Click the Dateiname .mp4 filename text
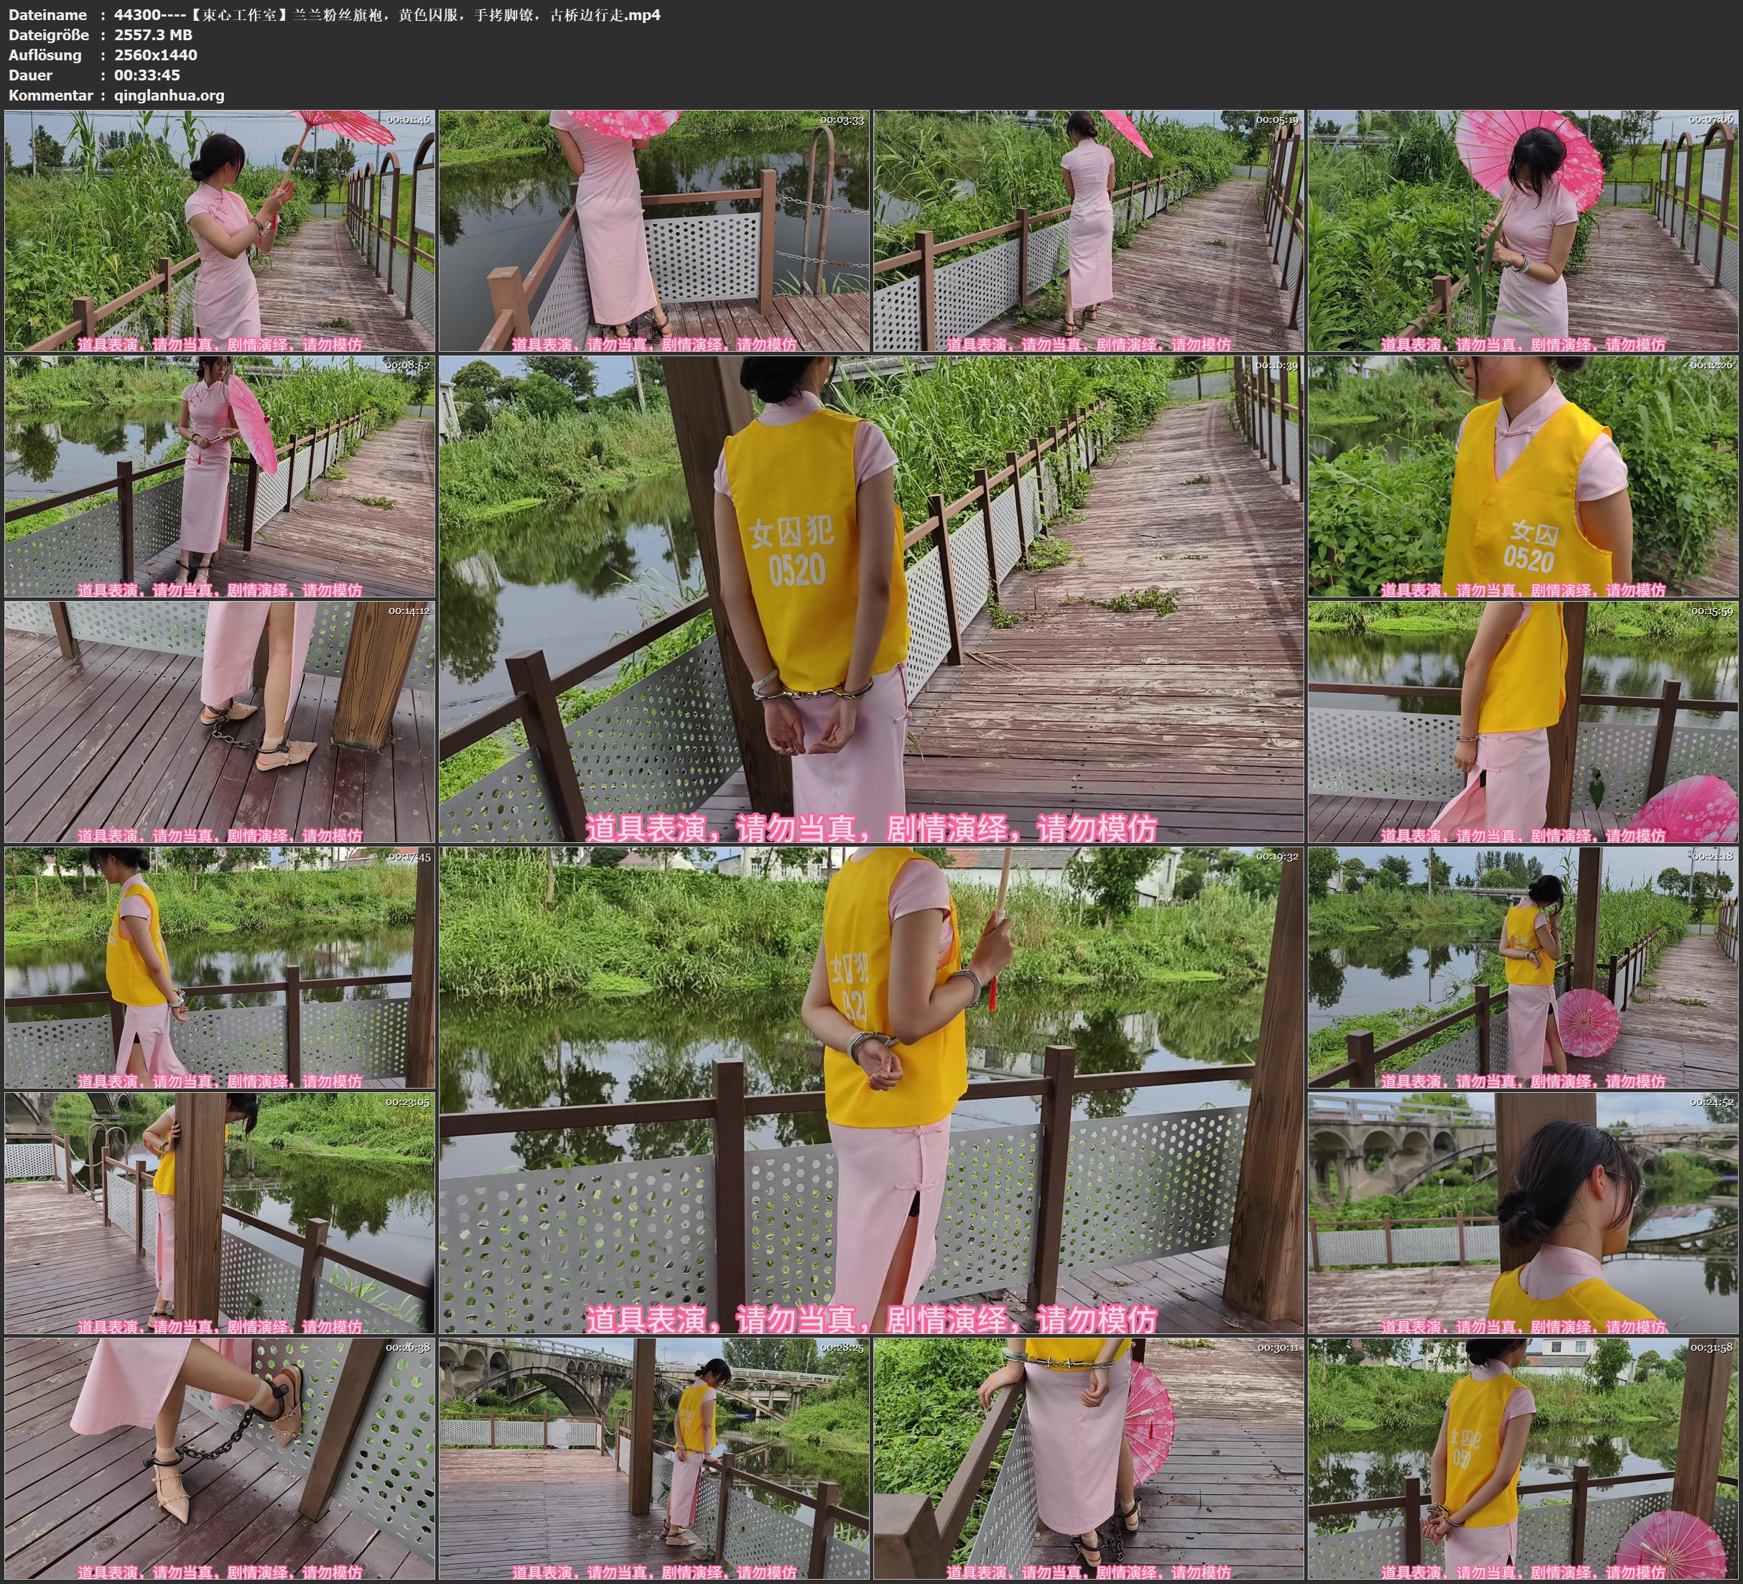The height and width of the screenshot is (1584, 1743). 387,14
